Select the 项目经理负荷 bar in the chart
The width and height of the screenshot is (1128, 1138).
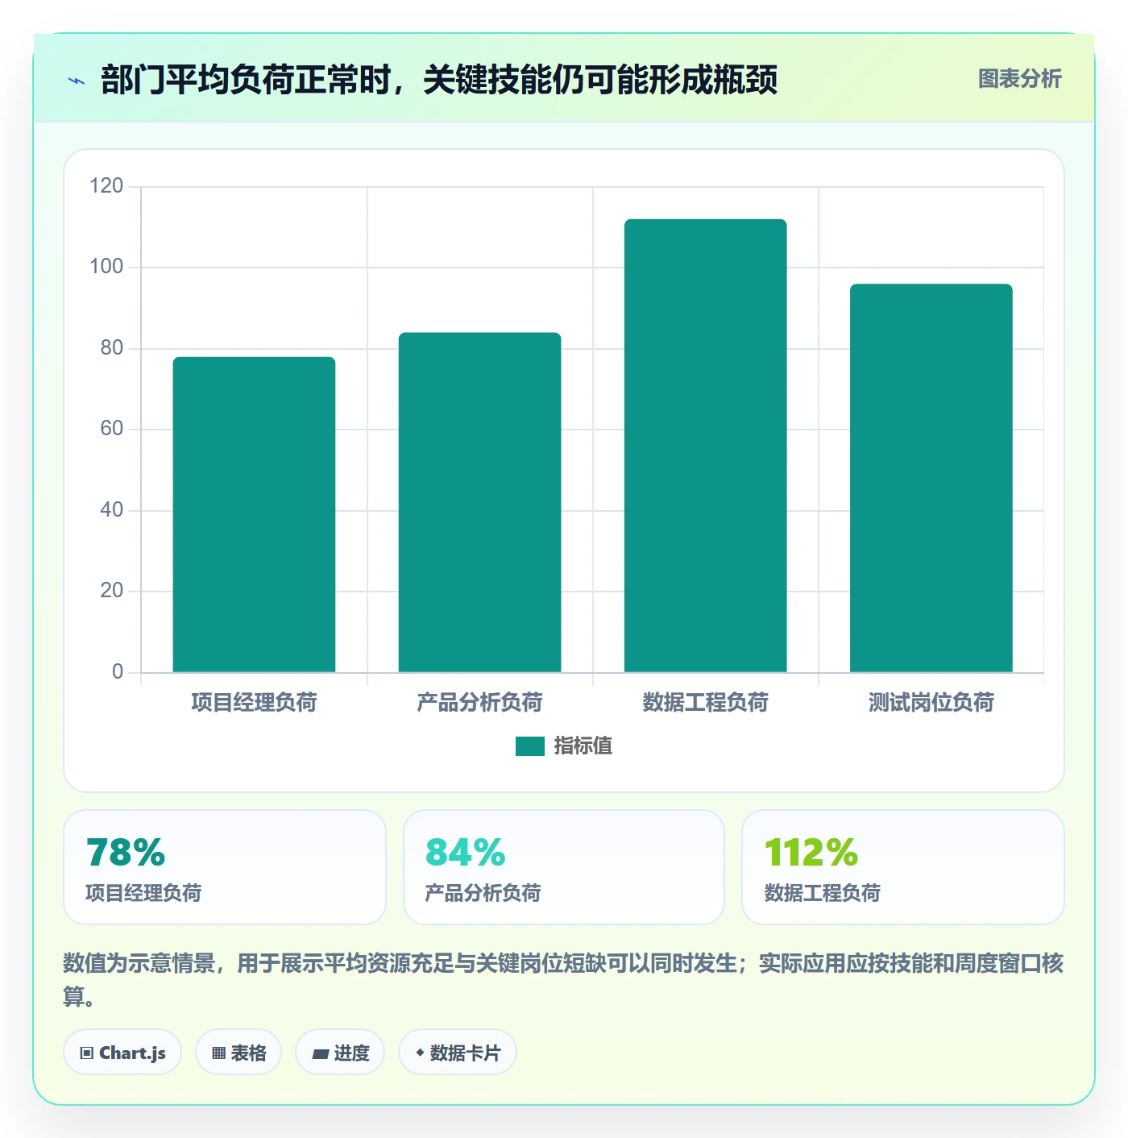point(254,514)
